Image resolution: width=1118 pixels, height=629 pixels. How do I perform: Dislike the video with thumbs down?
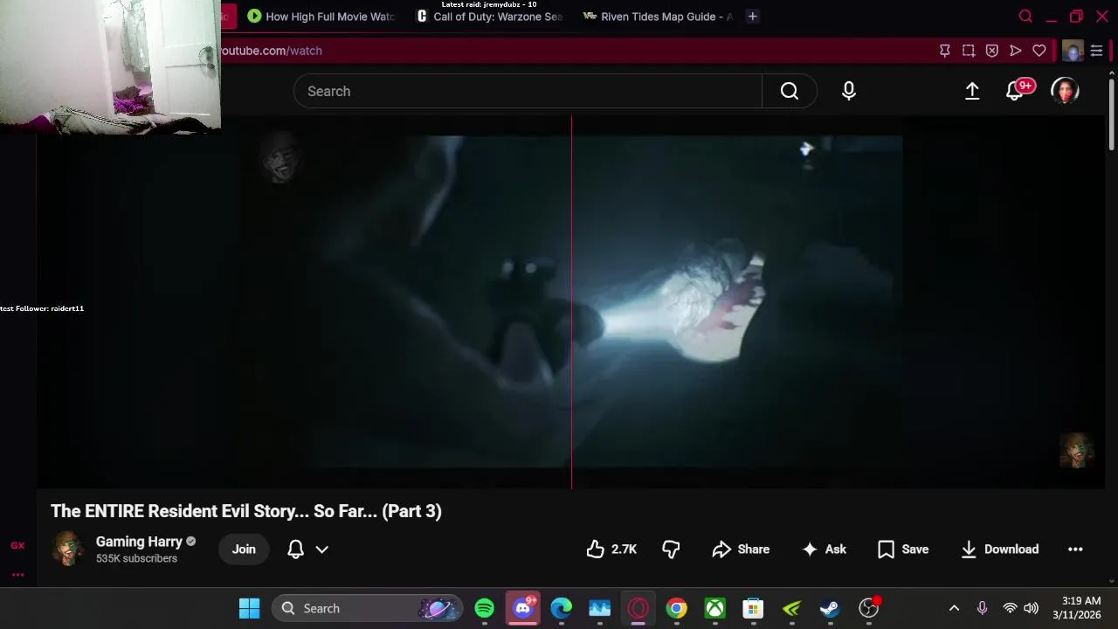coord(671,550)
